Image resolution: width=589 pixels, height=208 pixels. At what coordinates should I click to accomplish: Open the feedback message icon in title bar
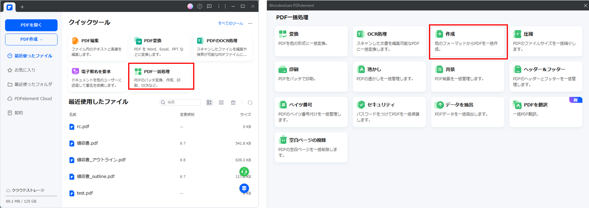coord(209,6)
